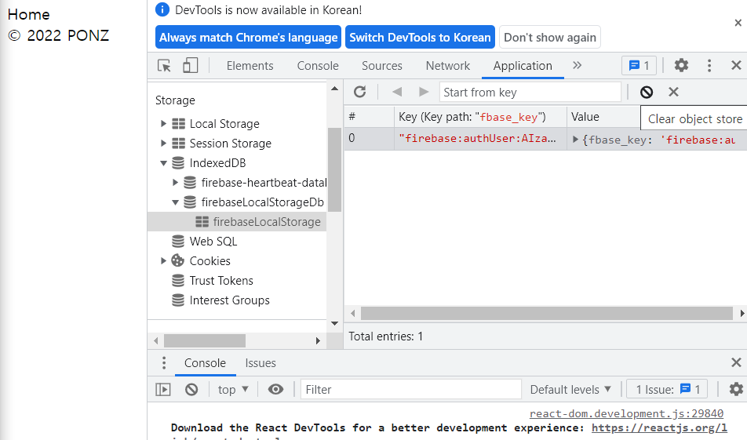Select the firebaseLocalStorage object store
The image size is (747, 440).
pos(237,222)
